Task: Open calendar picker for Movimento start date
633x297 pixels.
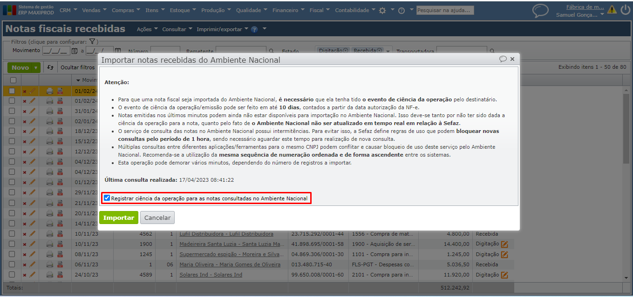Action: point(74,51)
